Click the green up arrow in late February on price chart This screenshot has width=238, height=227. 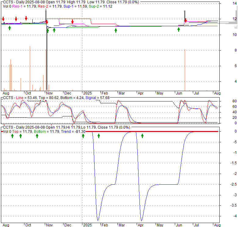click(x=116, y=30)
